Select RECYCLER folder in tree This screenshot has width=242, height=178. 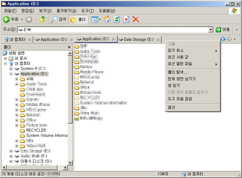tap(36, 130)
